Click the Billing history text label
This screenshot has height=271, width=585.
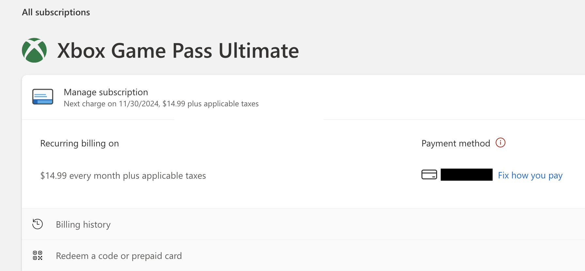83,225
